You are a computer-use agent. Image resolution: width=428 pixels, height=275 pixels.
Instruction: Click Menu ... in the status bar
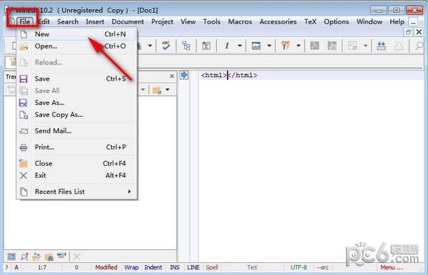(392, 267)
